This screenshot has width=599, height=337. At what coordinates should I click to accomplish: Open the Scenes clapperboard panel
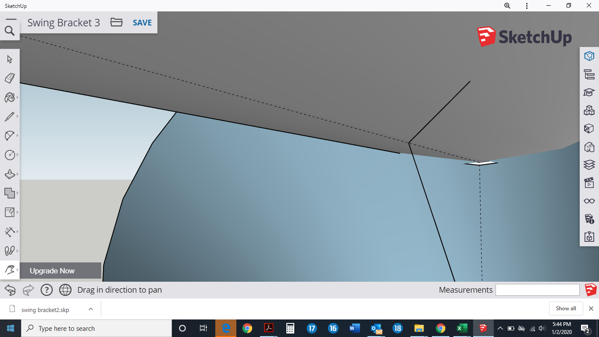click(589, 183)
